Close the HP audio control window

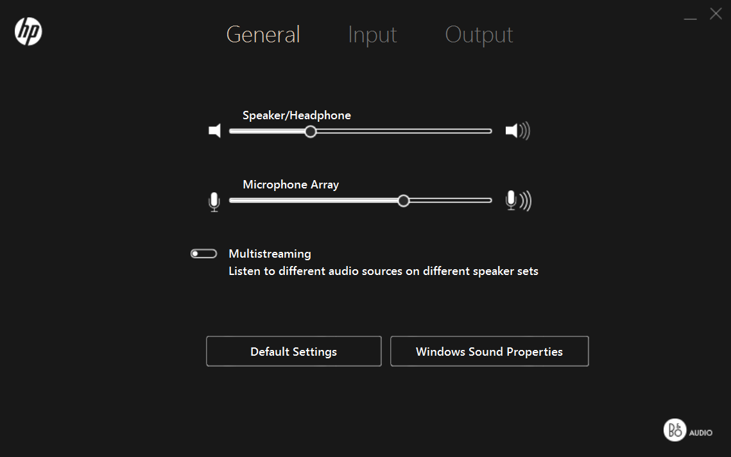716,13
